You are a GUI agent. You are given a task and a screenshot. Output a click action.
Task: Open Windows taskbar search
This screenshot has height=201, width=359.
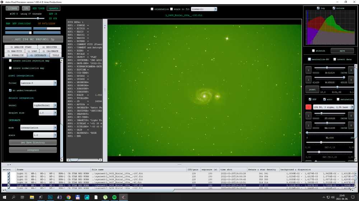coord(13,197)
